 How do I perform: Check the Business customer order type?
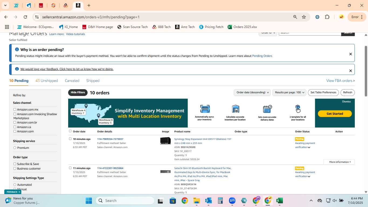pos(15,168)
